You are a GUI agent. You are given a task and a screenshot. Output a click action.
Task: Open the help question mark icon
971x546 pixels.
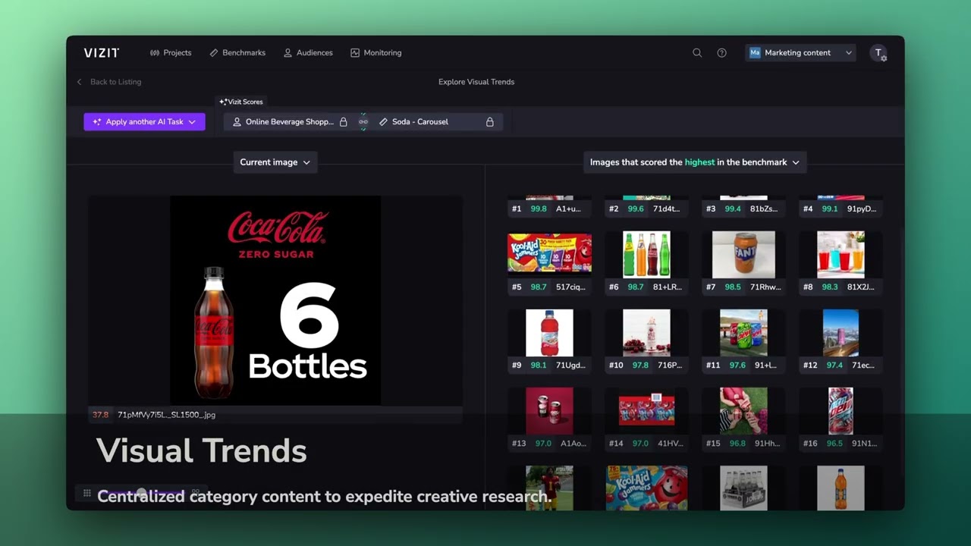coord(721,53)
